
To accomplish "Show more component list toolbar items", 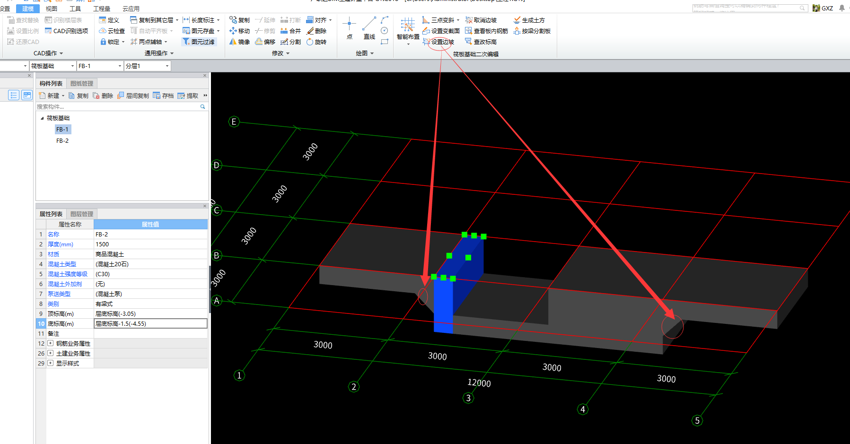I will point(205,96).
